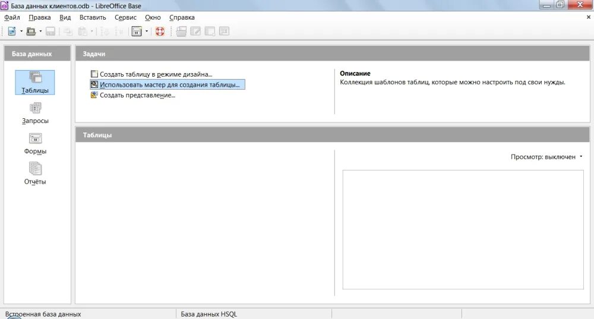
Task: Open the Справка menu
Action: pyautogui.click(x=182, y=17)
